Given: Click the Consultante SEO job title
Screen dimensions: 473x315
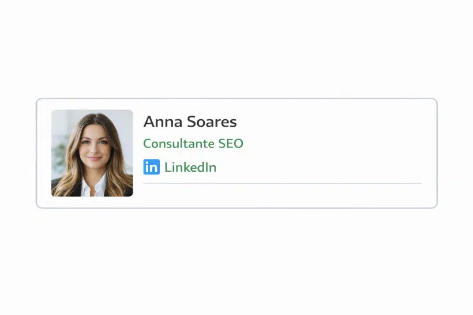Looking at the screenshot, I should (193, 143).
